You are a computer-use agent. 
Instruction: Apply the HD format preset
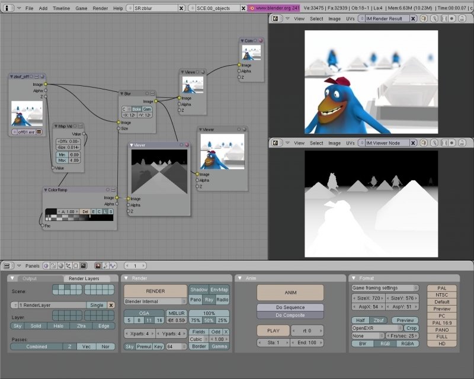tap(441, 343)
